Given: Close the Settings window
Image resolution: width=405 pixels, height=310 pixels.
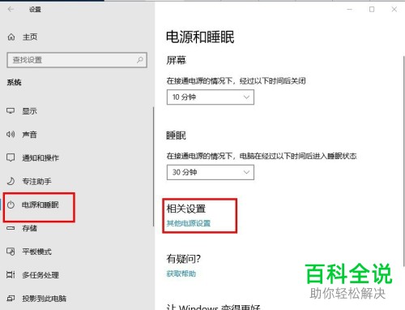Looking at the screenshot, I should tap(394, 10).
